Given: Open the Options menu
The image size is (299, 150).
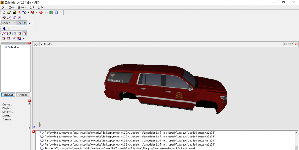Looking at the screenshot, I should click(x=22, y=7).
